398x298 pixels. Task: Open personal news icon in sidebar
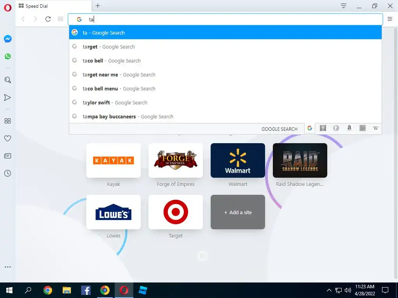8,156
